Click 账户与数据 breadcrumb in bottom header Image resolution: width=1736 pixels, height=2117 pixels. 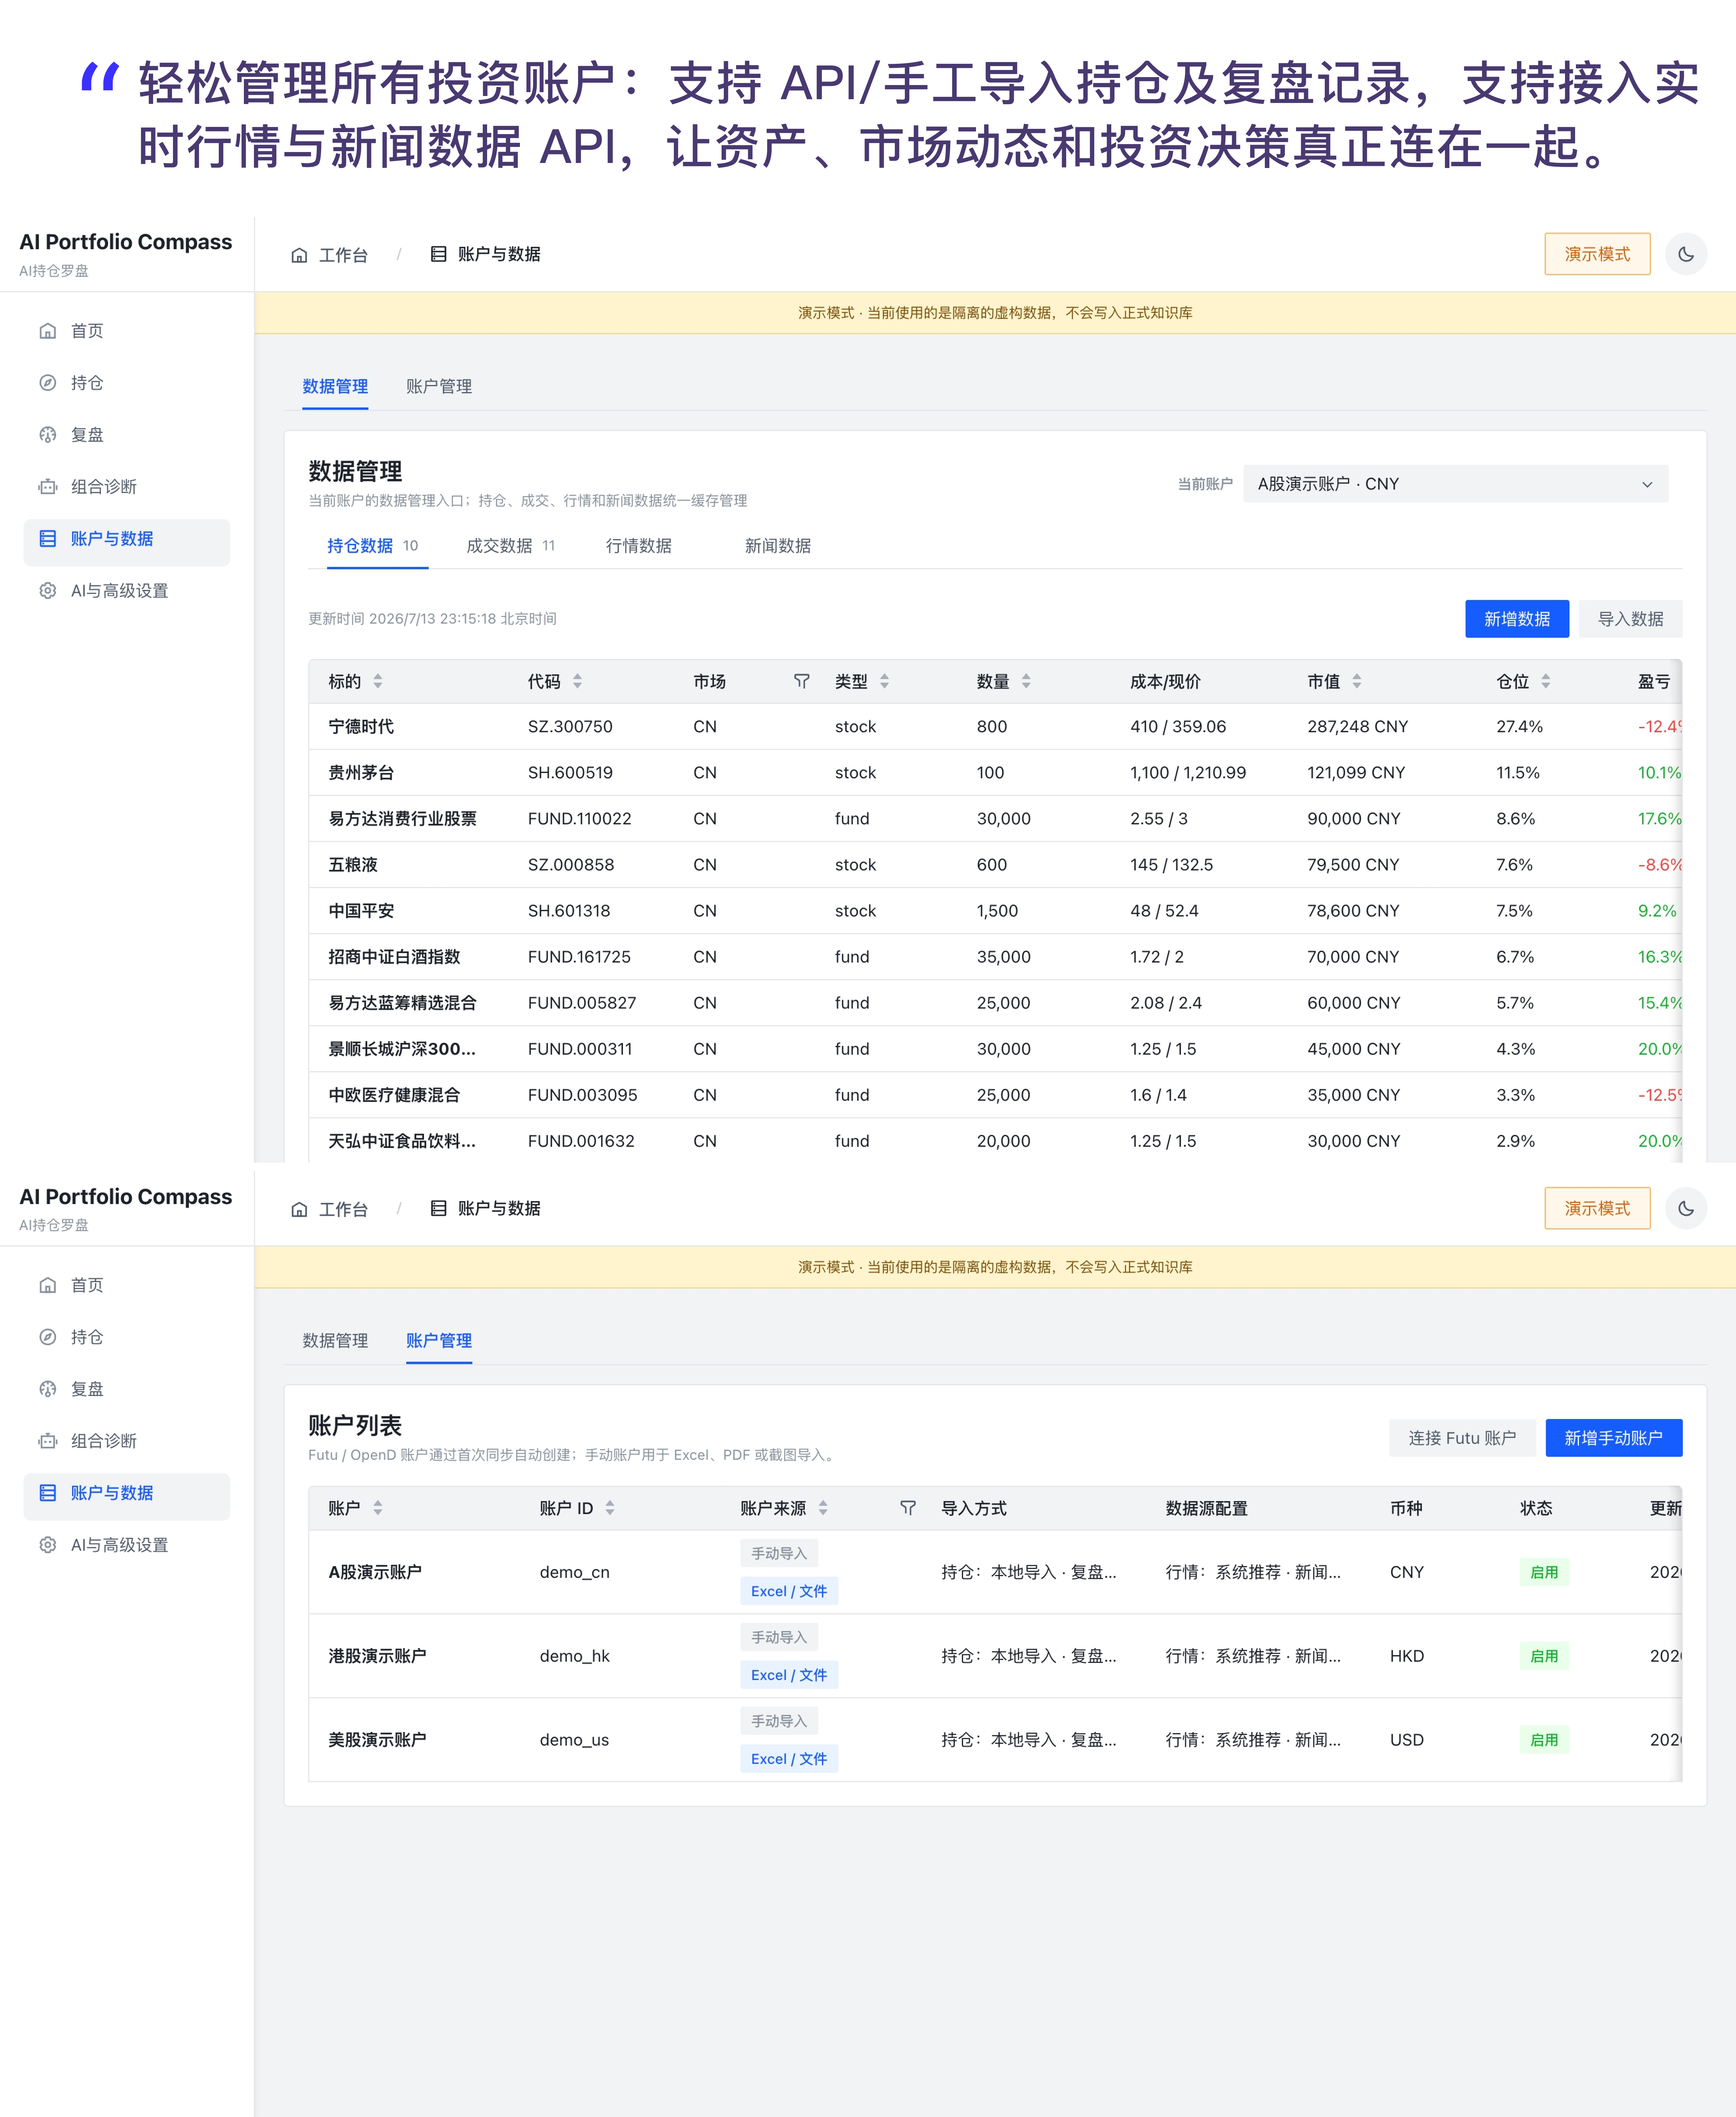coord(486,1208)
